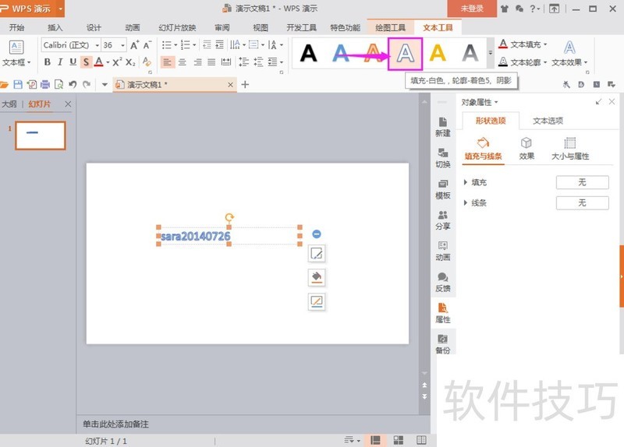
Task: Select the yellow A text style preset
Action: [x=438, y=53]
